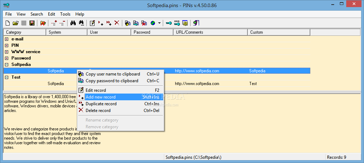Select Edit record in context menu
Viewport: 364px width, 163px height.
pyautogui.click(x=121, y=90)
